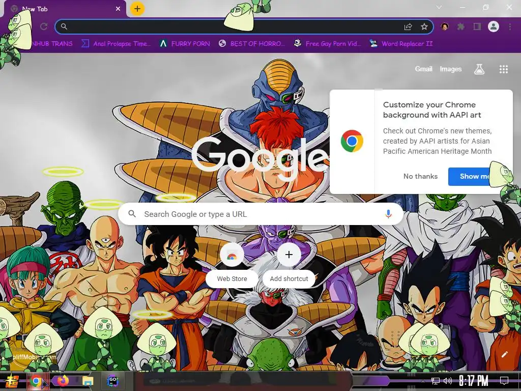Share this page using the share icon
521x391 pixels.
[x=408, y=27]
